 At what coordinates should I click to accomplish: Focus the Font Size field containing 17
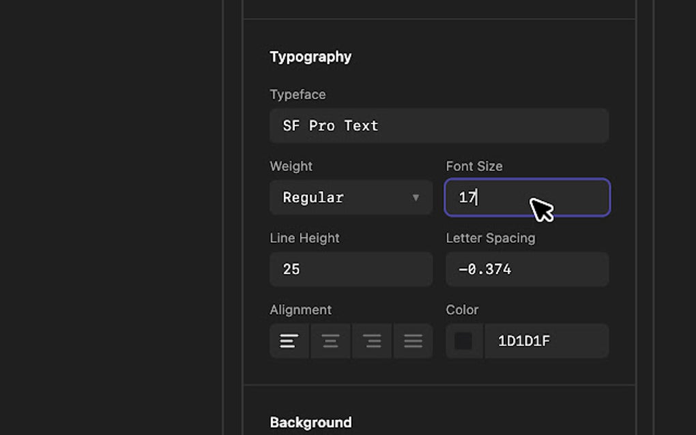505,198
